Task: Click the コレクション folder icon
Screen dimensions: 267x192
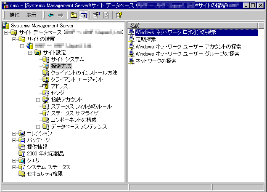Action: click(22, 133)
